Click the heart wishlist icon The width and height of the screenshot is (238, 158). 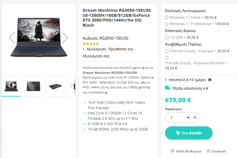pos(172,151)
